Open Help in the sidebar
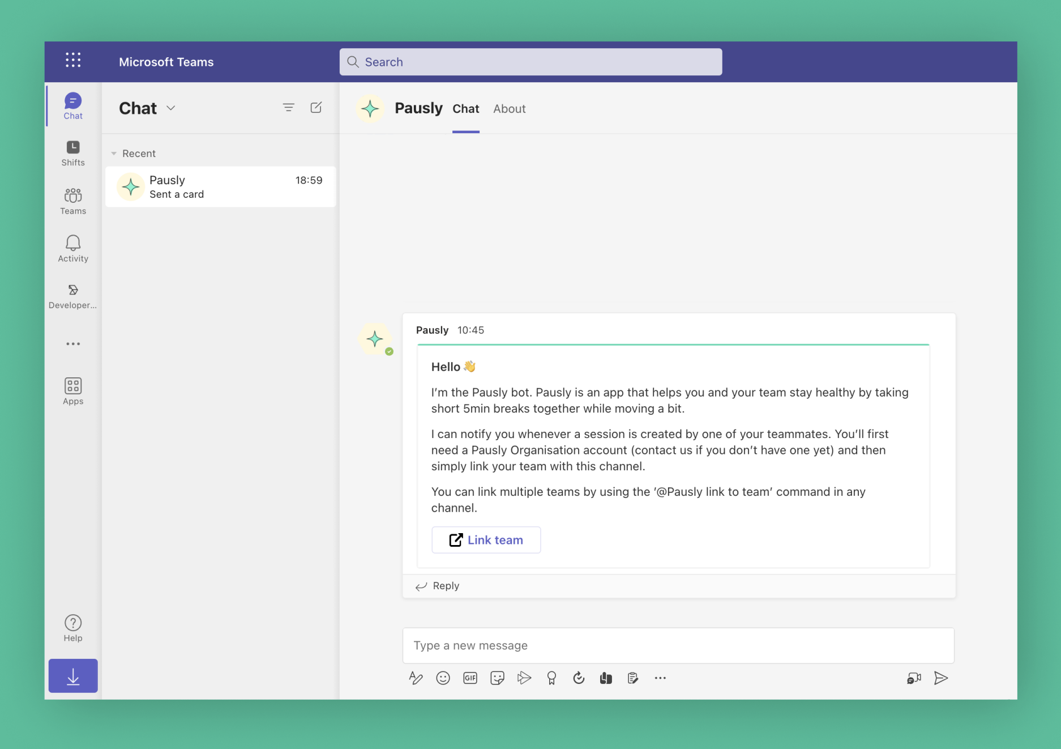This screenshot has width=1061, height=749. click(73, 628)
